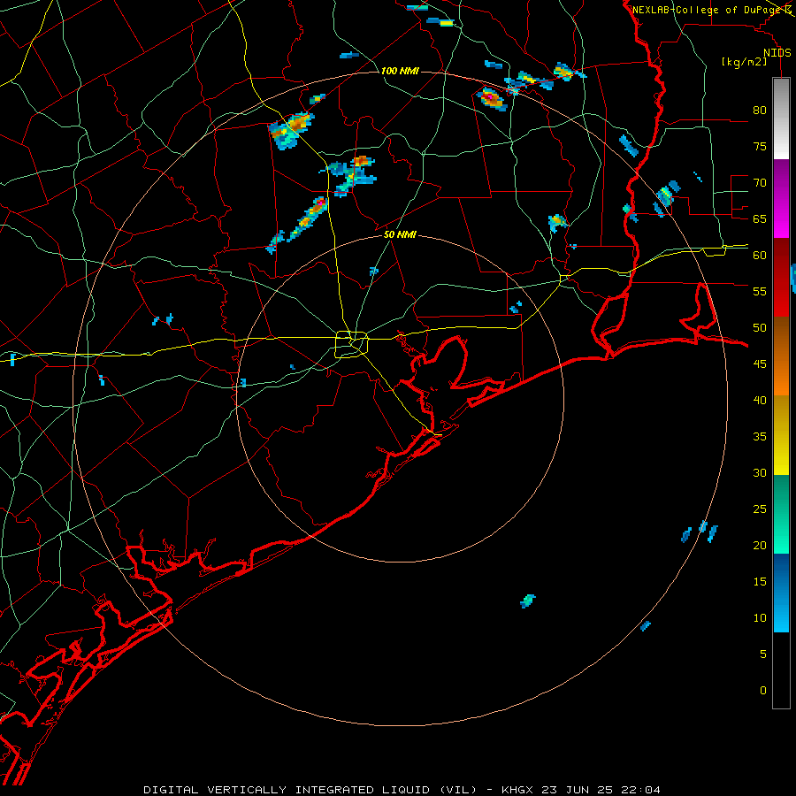The height and width of the screenshot is (796, 796).
Task: Click the 50 value on the color scale
Action: [x=760, y=327]
